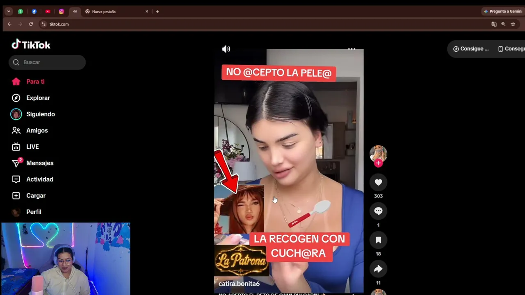Open the zoom control in address bar
This screenshot has height=295, width=525.
(x=503, y=24)
